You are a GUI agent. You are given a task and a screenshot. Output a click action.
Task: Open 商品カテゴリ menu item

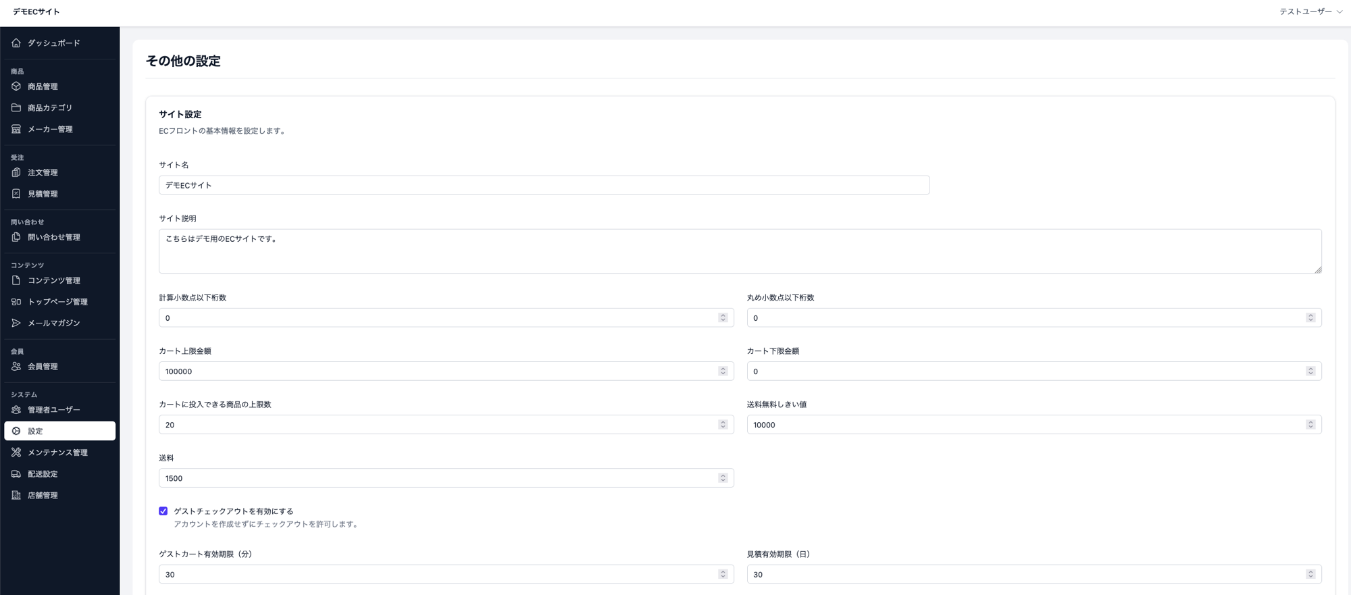pos(60,107)
